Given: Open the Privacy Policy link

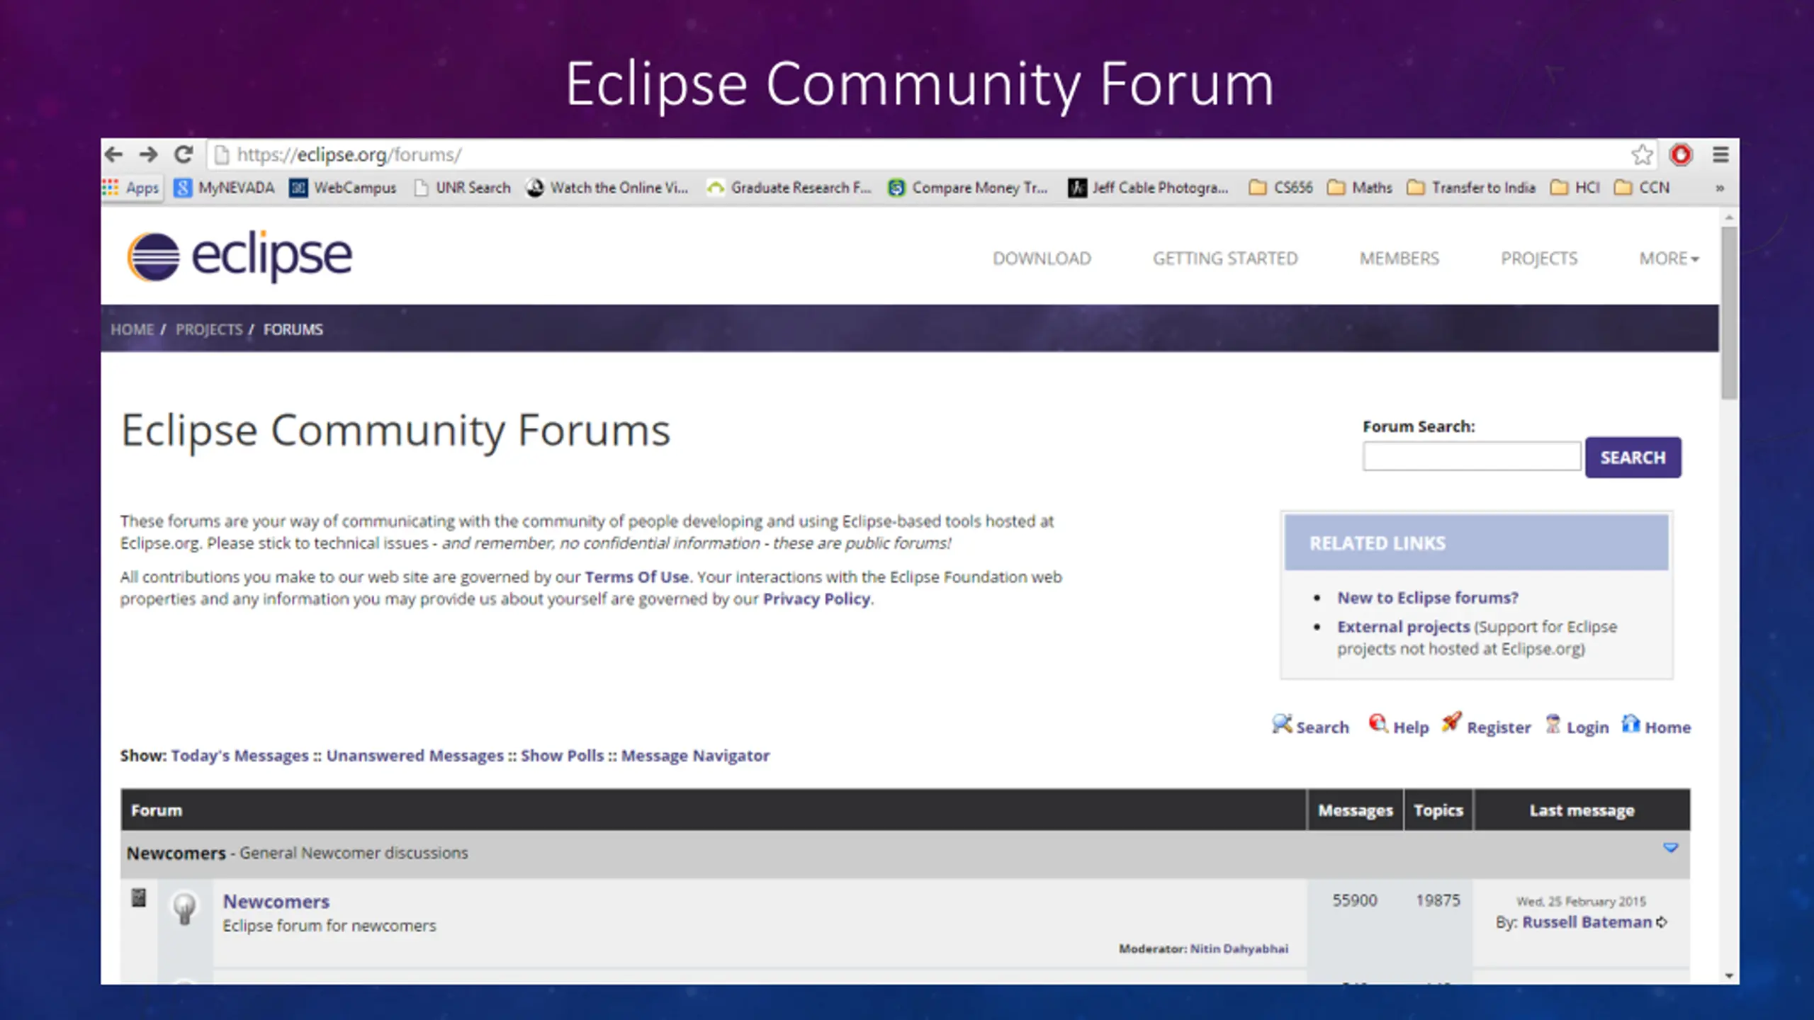Looking at the screenshot, I should click(816, 599).
